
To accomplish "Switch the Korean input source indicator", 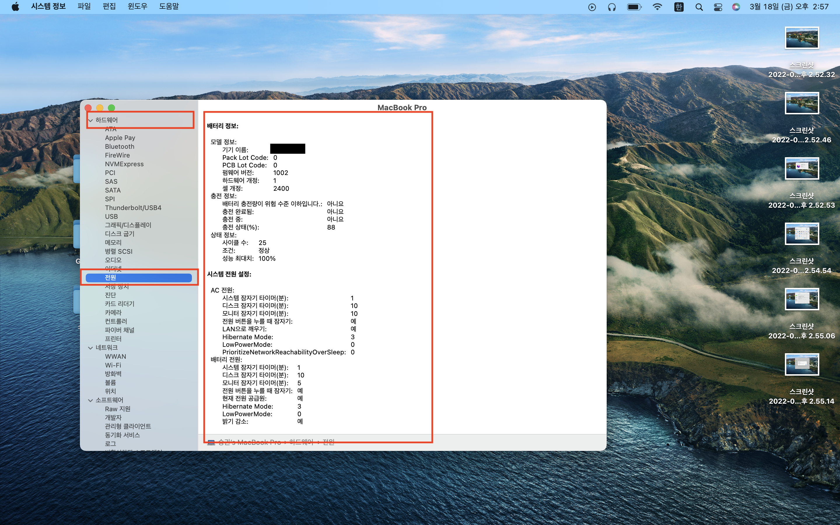I will pos(679,7).
